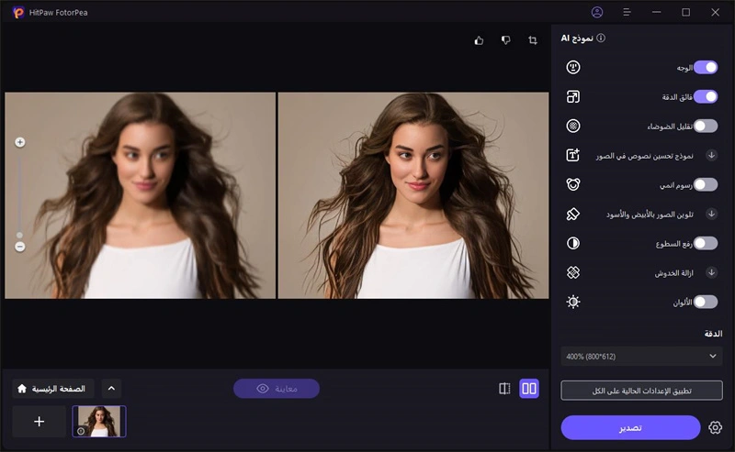
Task: Click the thumbs down icon
Action: [505, 40]
